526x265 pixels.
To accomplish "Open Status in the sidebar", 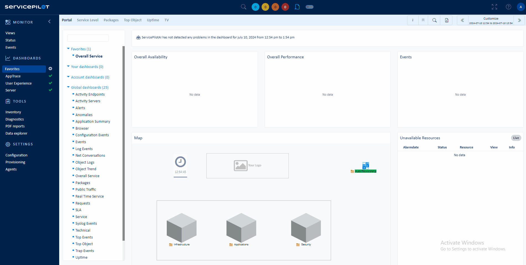I will point(11,40).
